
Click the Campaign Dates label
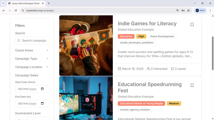tap(27, 75)
